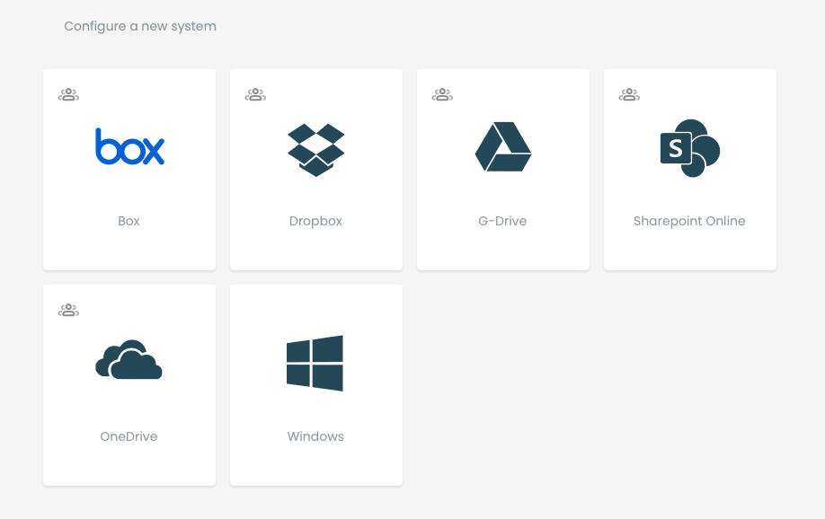Pick the Sharepoint Online logo
This screenshot has height=519, width=825.
pos(690,148)
